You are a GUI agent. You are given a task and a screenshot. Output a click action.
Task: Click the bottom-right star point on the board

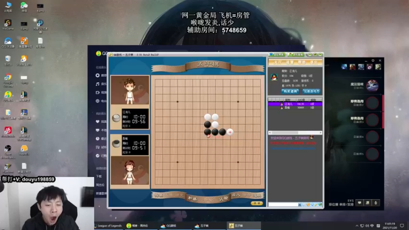click(238, 162)
